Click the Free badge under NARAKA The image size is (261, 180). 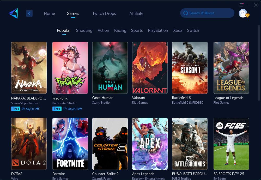point(16,109)
